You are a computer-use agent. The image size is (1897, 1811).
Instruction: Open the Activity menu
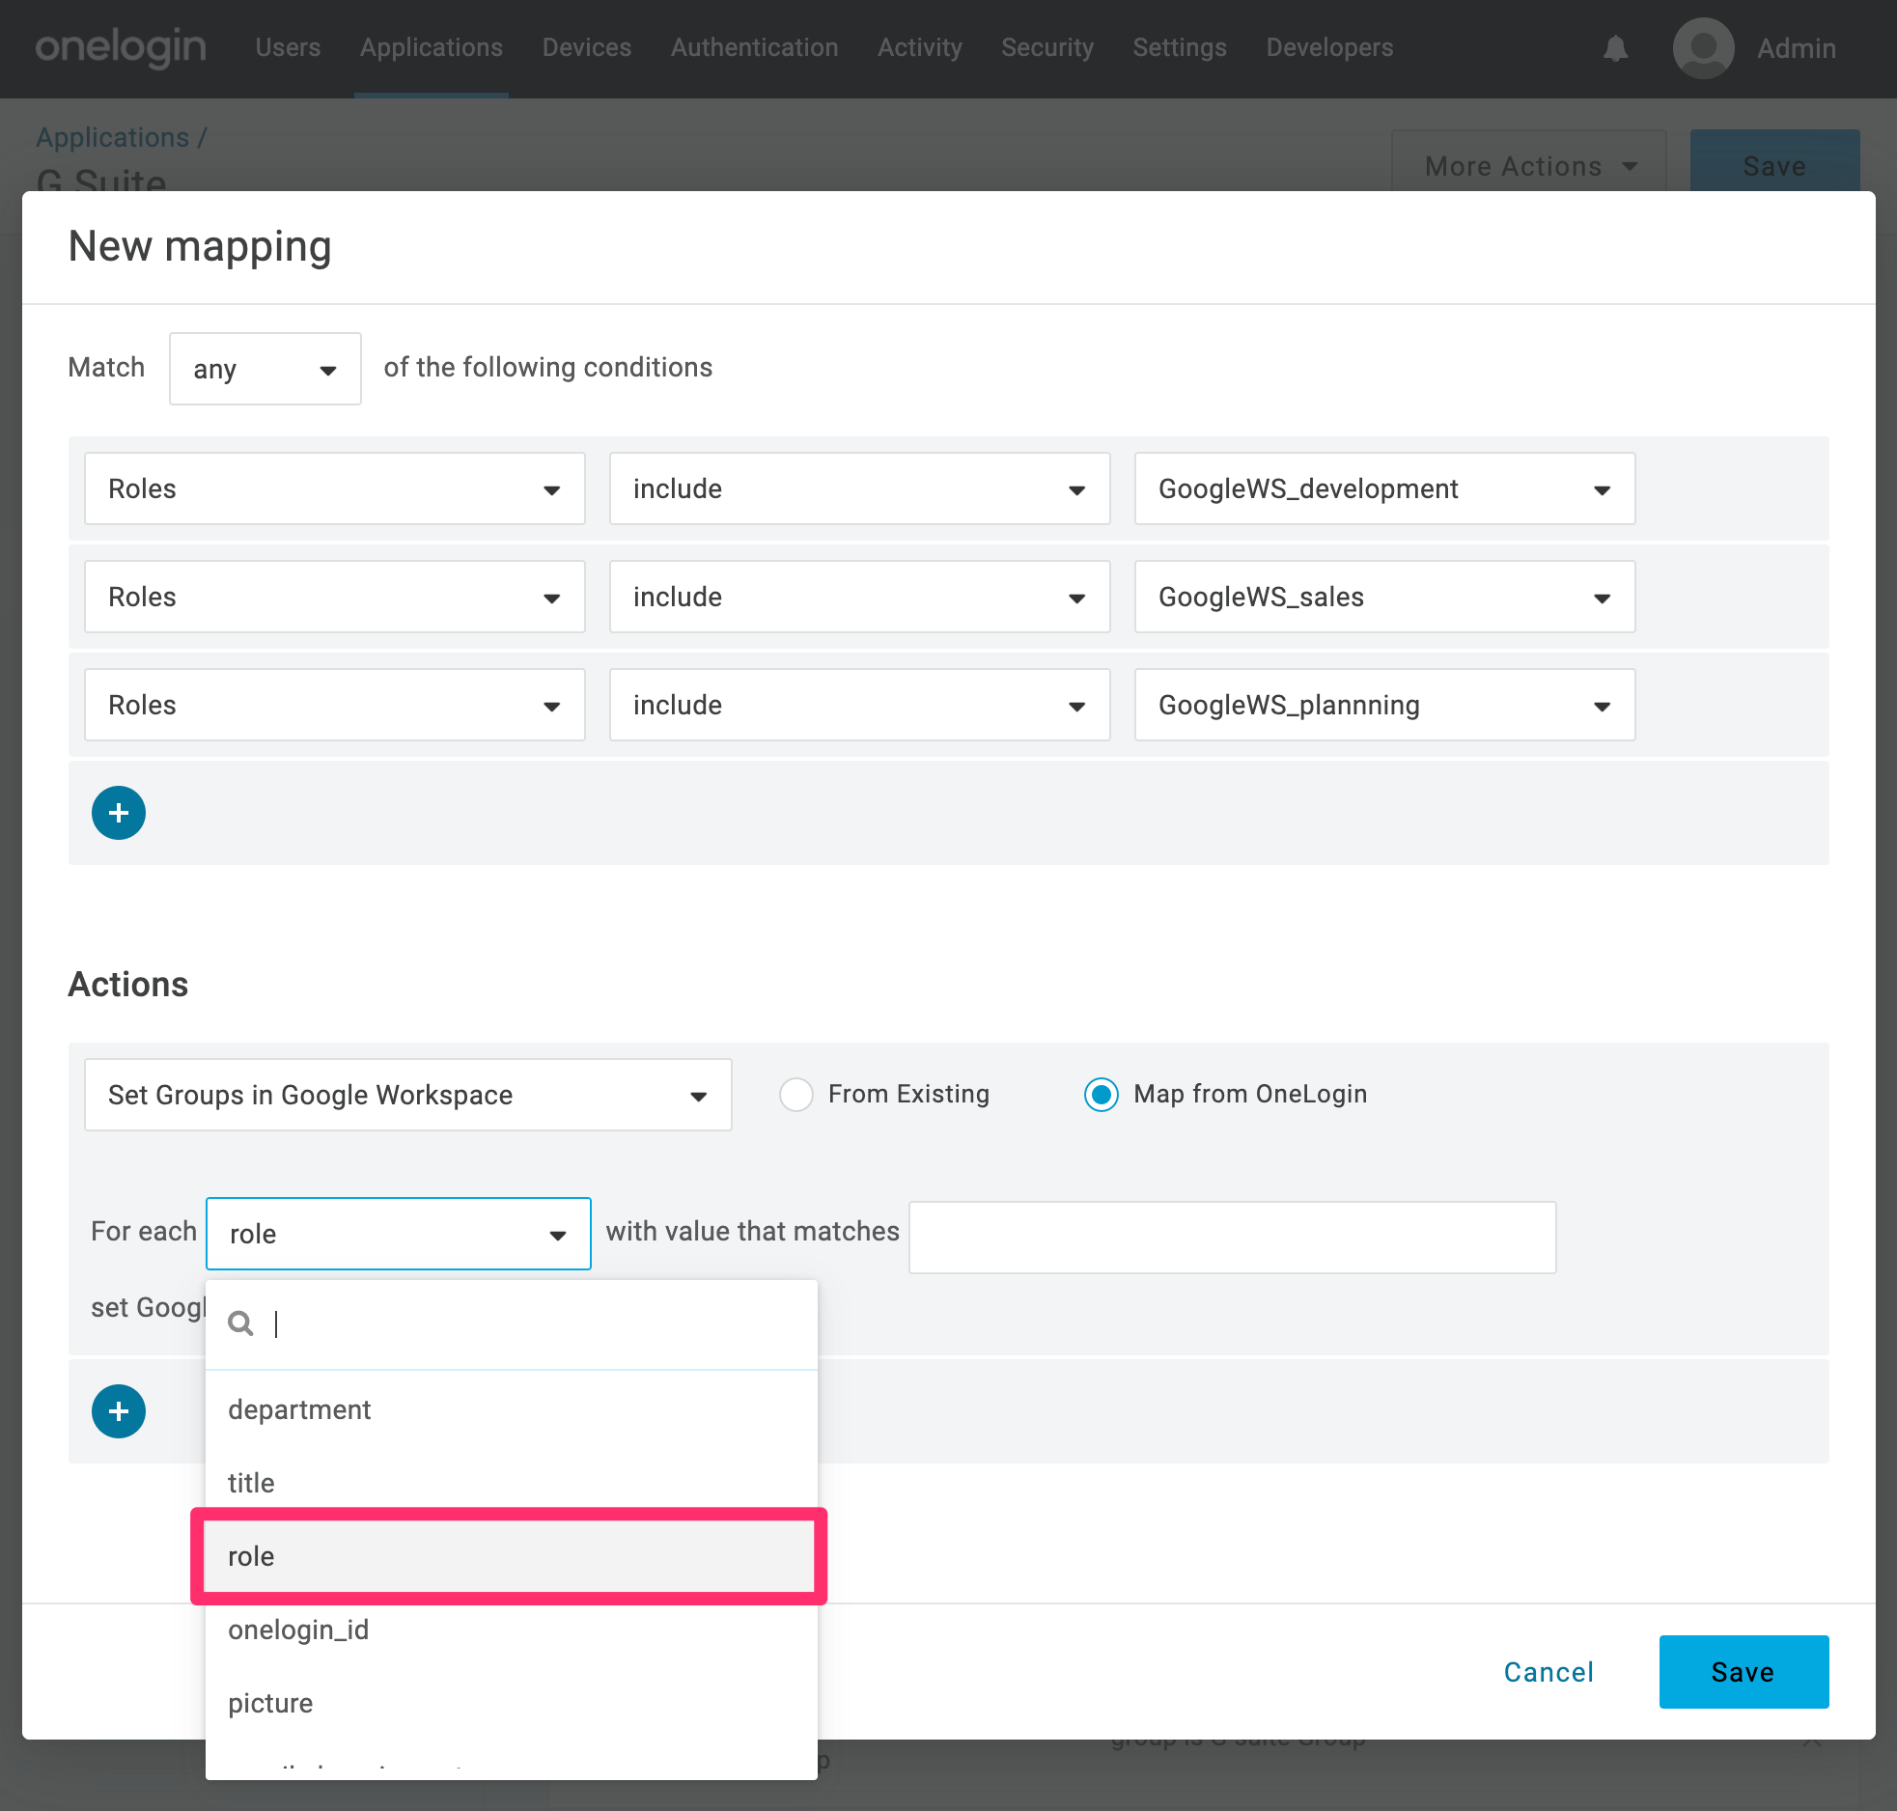click(x=920, y=47)
